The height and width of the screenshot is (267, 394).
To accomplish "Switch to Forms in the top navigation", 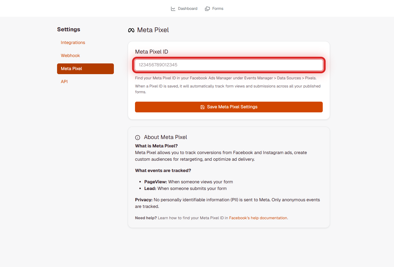I will click(218, 8).
